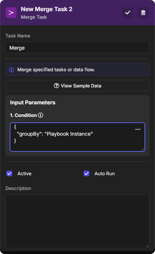155x254 pixels.
Task: Open View Sample Data
Action: pos(77,86)
